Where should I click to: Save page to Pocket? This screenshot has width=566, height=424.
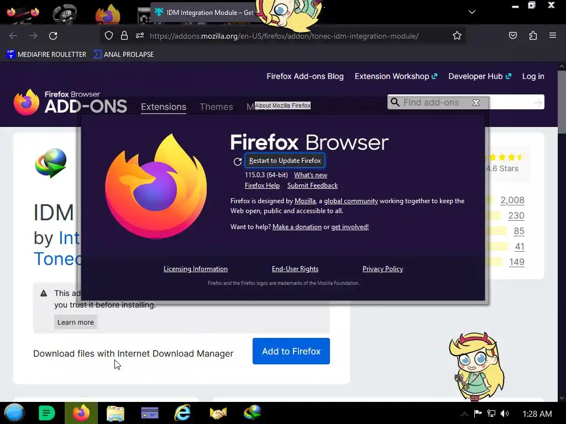512,36
